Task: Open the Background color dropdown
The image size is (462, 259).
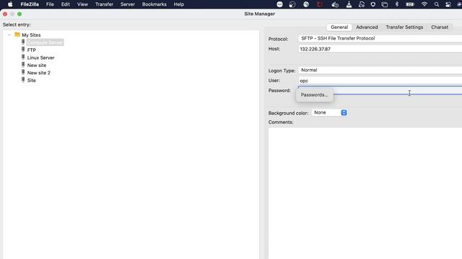Action: (329, 113)
